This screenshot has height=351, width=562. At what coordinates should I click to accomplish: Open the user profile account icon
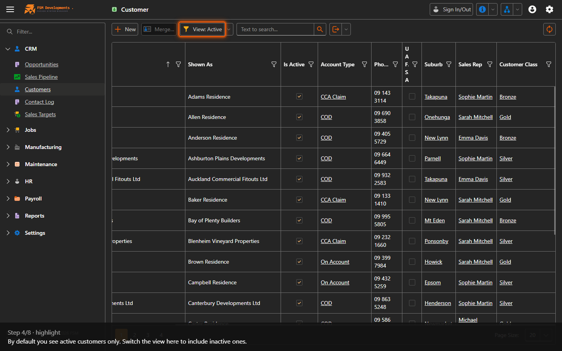(532, 9)
